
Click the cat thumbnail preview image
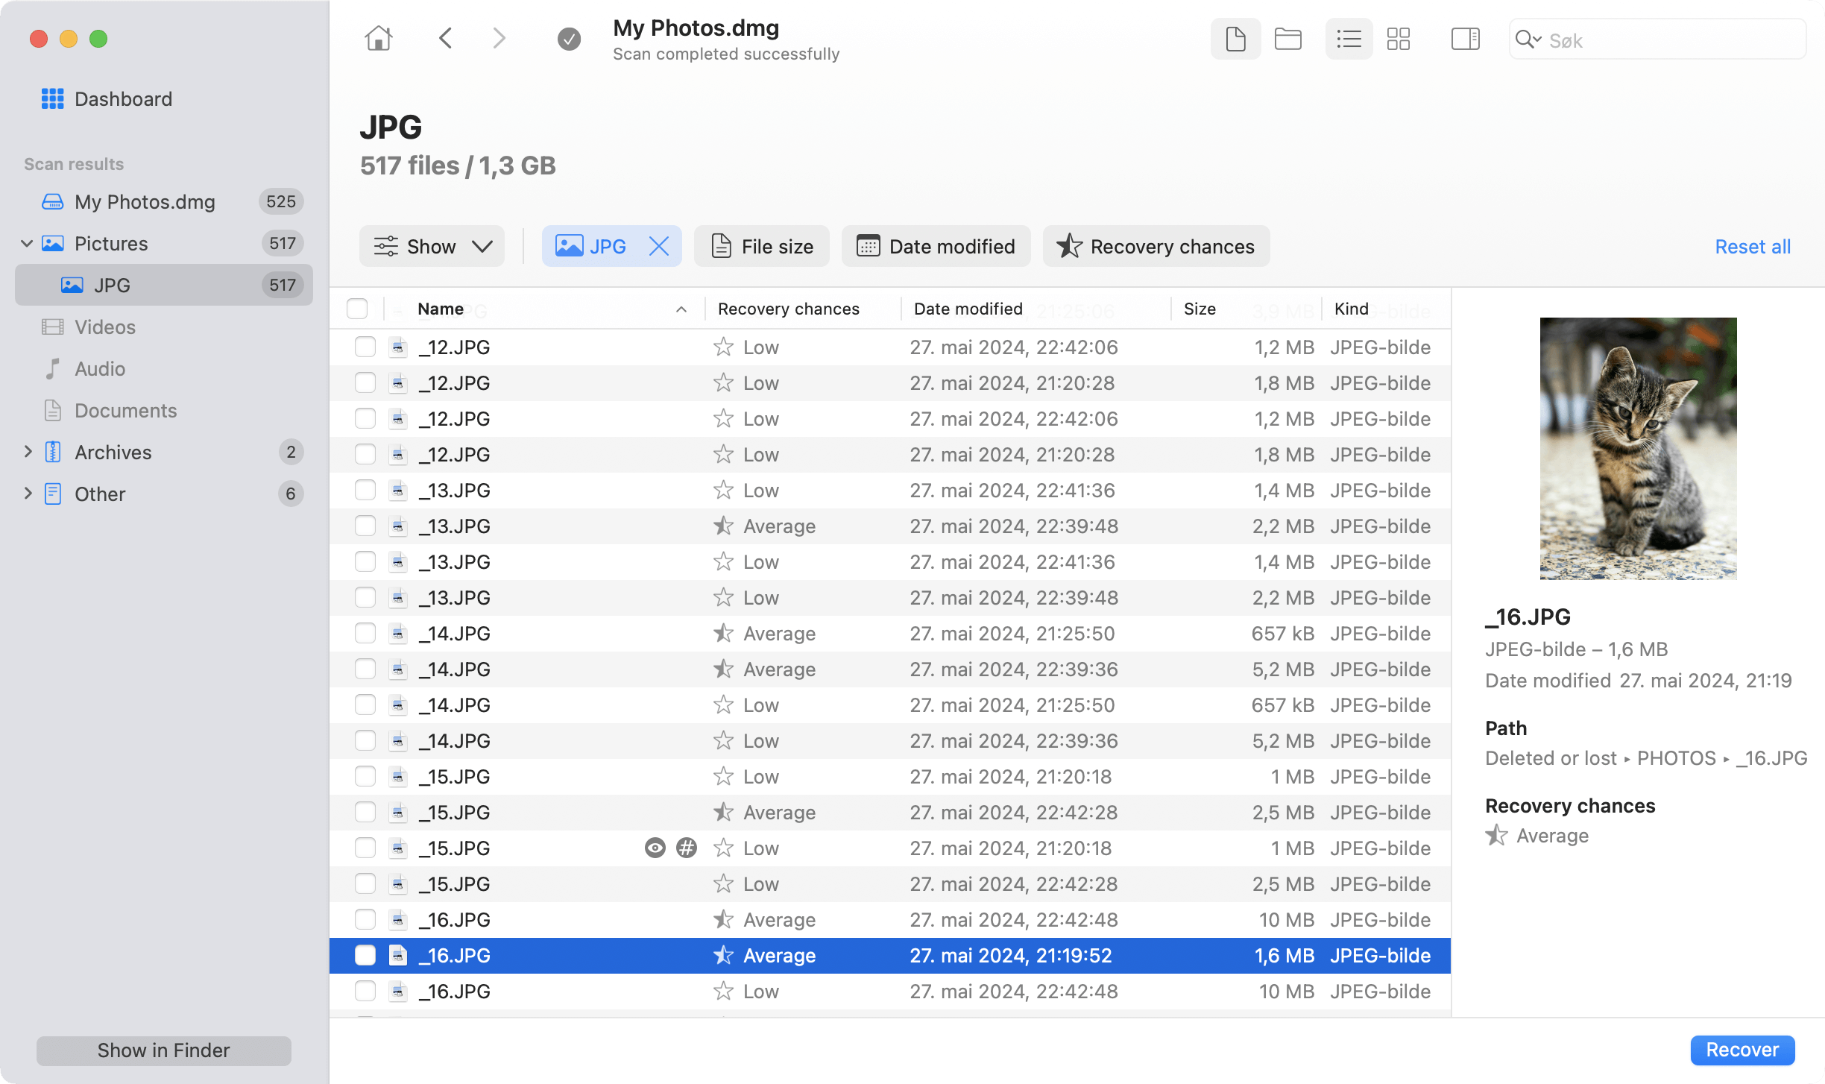[x=1638, y=448]
